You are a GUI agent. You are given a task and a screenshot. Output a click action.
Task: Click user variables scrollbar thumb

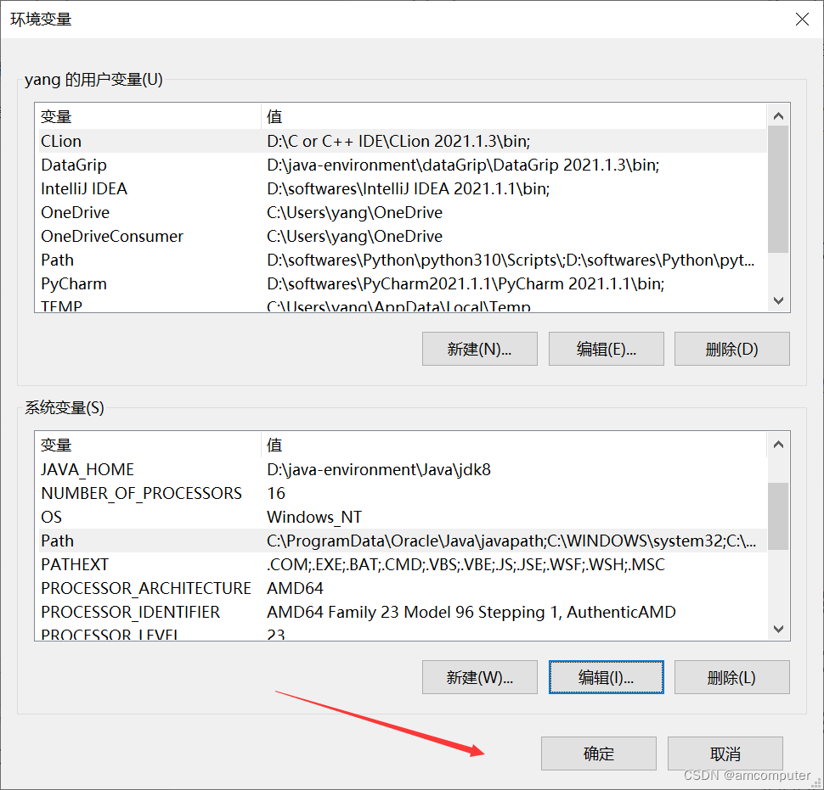coord(778,189)
